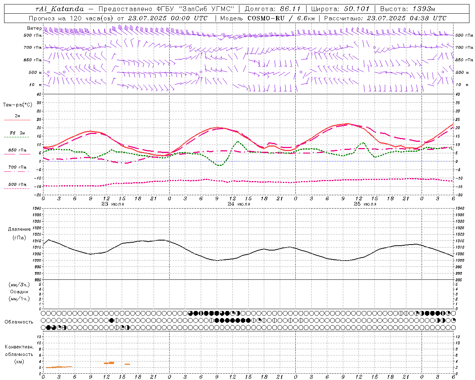Select the (мм/1ч.) precipitation unit label
The image size is (475, 380).
(x=19, y=299)
